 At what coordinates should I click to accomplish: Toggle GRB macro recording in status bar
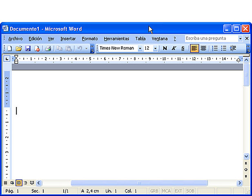pyautogui.click(x=154, y=191)
